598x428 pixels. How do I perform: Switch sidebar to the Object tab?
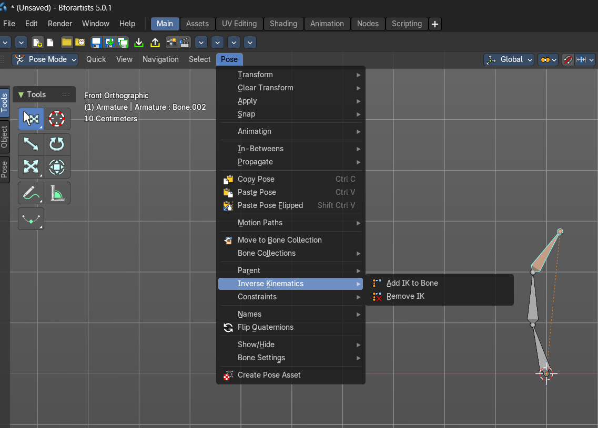click(4, 137)
